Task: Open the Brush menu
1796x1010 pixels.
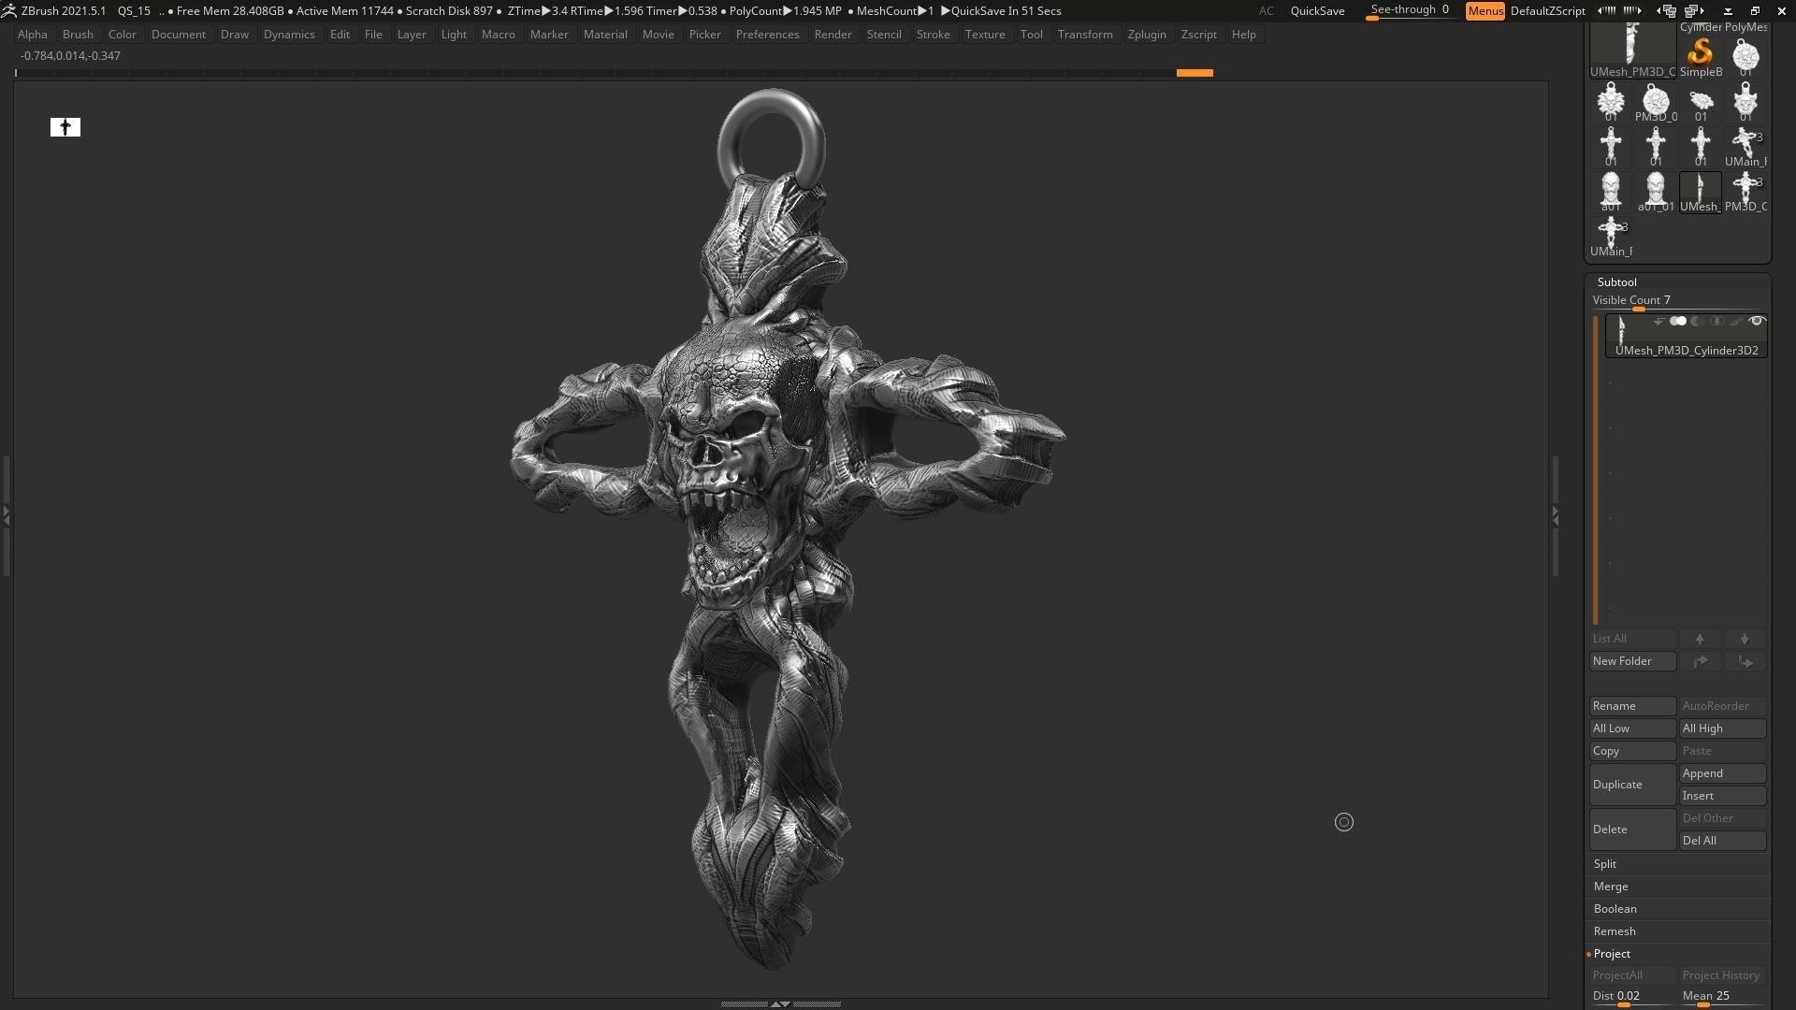Action: (78, 35)
